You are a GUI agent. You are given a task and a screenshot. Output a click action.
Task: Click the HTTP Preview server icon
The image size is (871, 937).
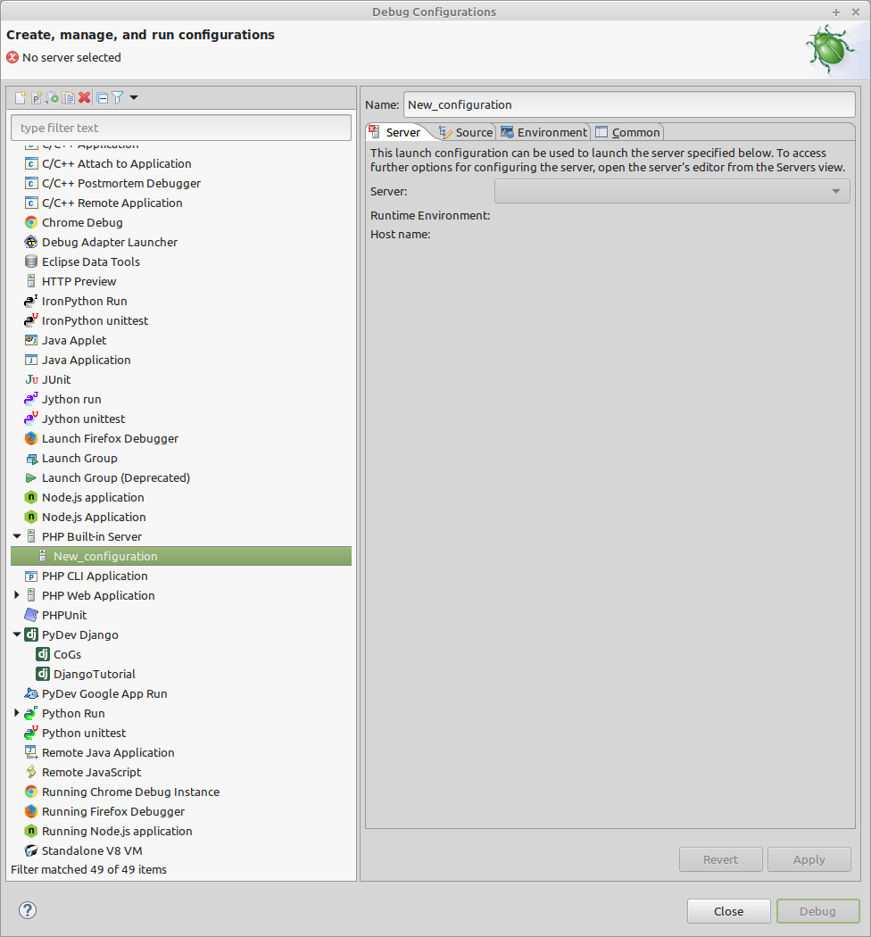(x=31, y=281)
